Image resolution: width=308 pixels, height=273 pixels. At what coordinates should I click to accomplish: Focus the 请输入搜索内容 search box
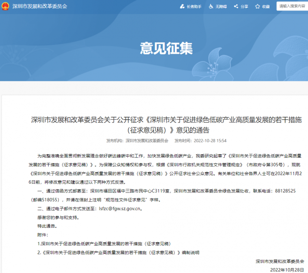pos(292,6)
